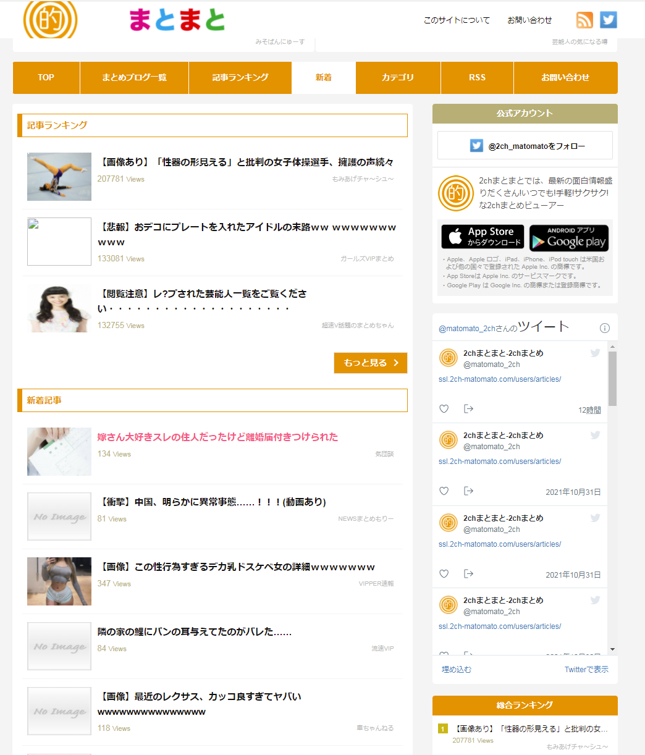Click the 車ちゃんねる source link
Viewport: 645px width, 755px height.
(375, 728)
